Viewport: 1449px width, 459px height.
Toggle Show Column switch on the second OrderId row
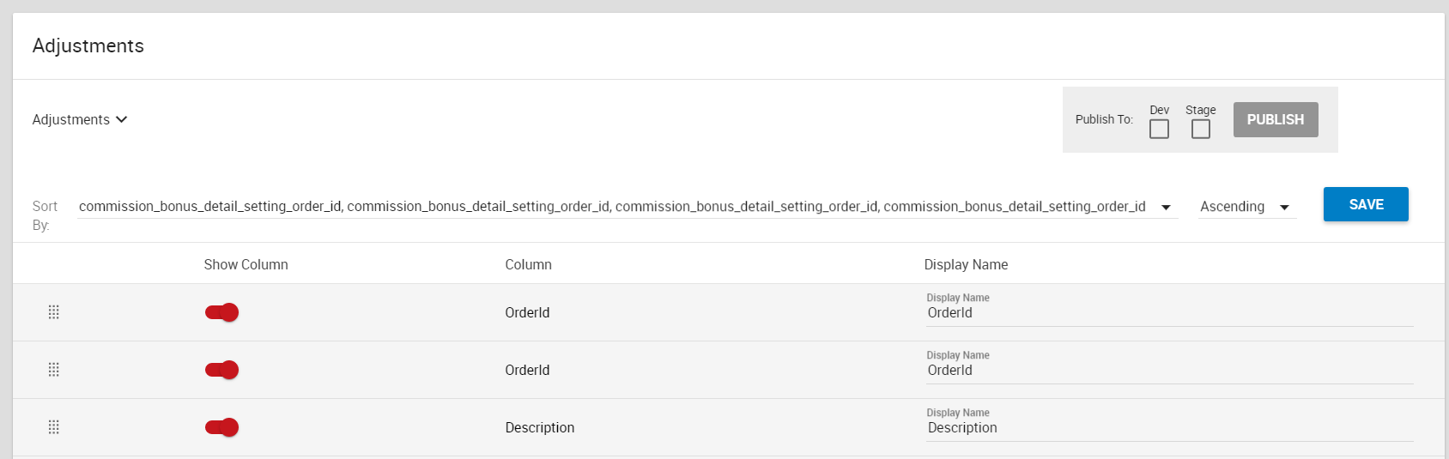[221, 370]
